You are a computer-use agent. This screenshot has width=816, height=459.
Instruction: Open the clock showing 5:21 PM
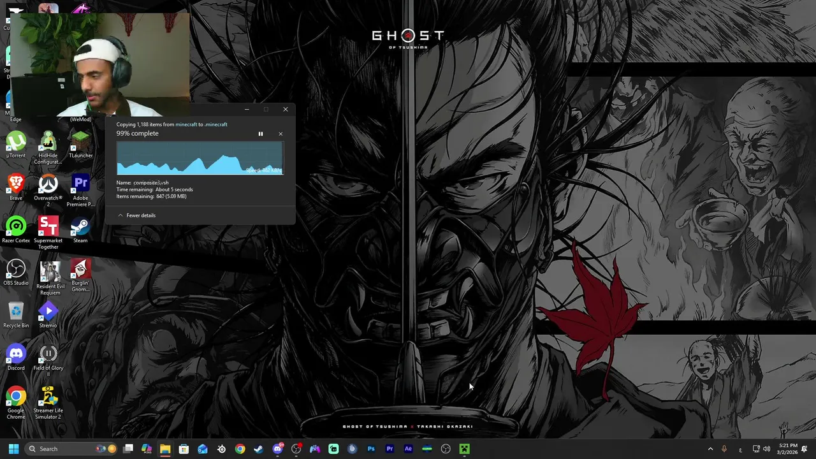point(788,449)
